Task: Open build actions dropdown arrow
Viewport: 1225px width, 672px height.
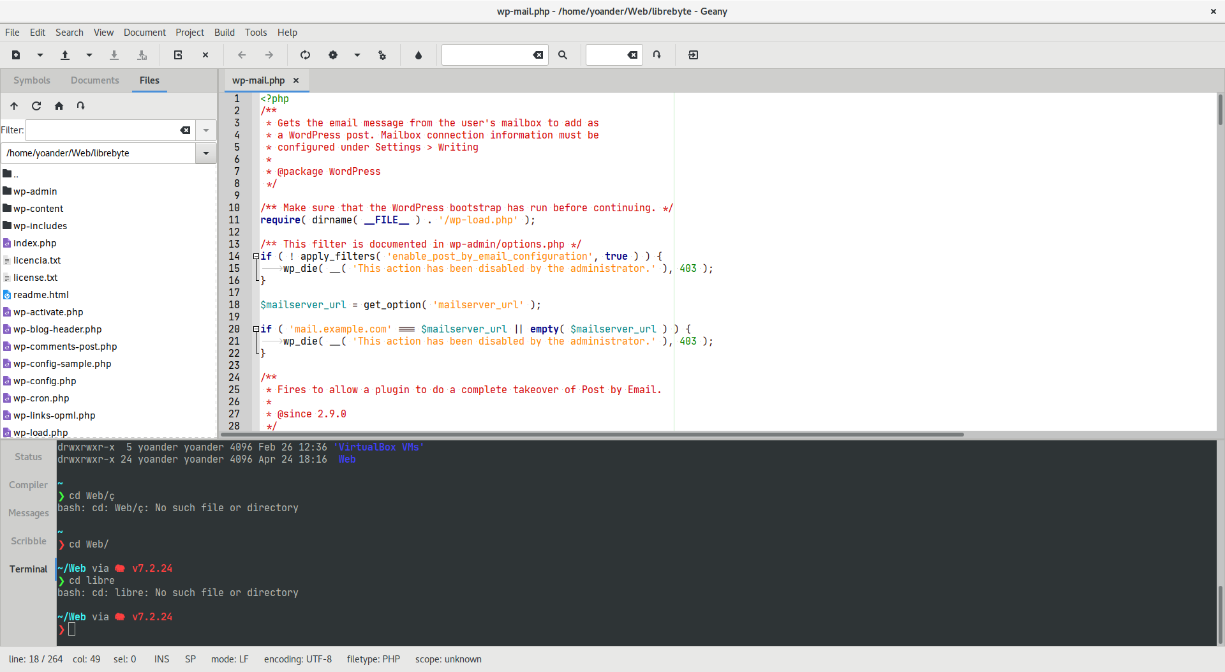Action: coord(357,56)
